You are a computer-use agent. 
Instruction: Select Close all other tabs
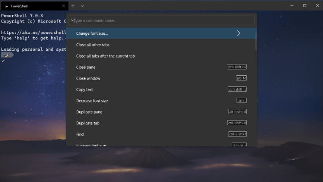pyautogui.click(x=93, y=45)
